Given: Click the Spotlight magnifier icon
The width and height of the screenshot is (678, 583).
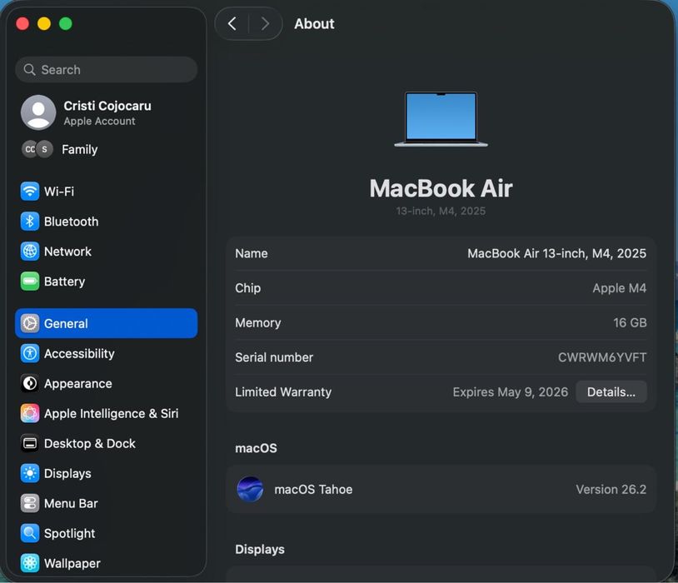Looking at the screenshot, I should 30,533.
